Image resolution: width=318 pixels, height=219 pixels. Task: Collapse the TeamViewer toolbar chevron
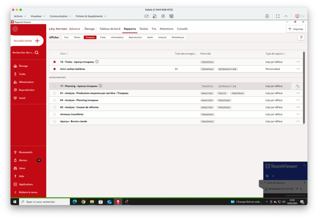[x=286, y=16]
